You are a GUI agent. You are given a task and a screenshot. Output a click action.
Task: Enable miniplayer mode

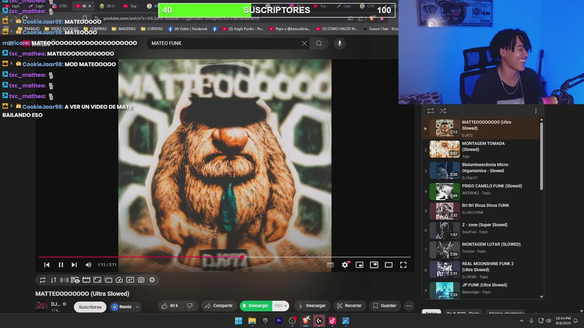pos(360,265)
